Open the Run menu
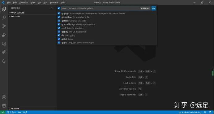This screenshot has width=214, height=114. tap(45, 2)
